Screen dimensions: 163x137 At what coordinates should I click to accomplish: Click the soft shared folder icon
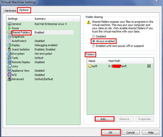click(x=90, y=66)
